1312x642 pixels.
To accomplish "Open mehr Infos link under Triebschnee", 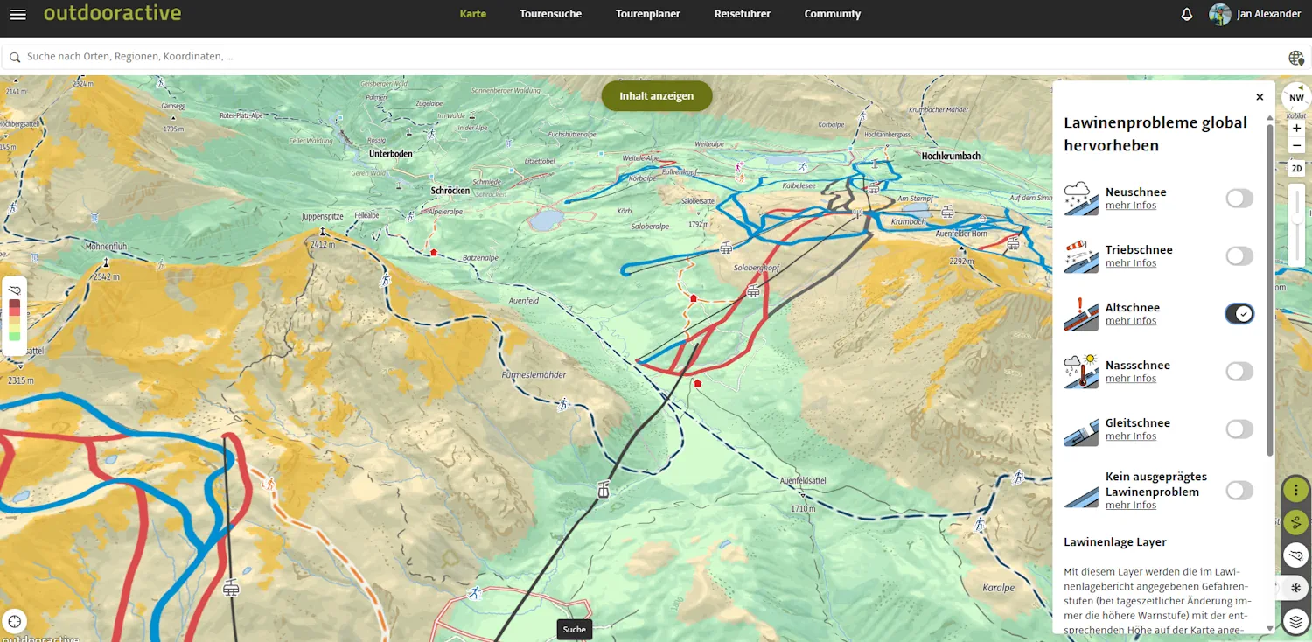I will point(1130,263).
